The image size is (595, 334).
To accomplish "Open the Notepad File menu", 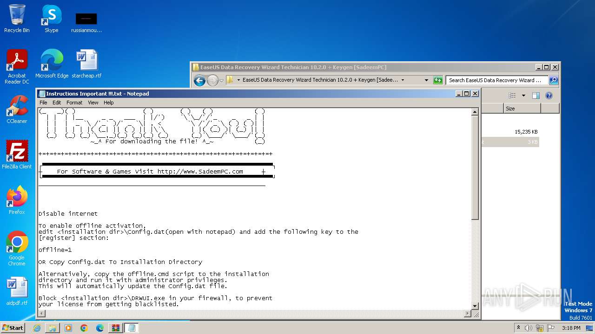I will click(43, 103).
